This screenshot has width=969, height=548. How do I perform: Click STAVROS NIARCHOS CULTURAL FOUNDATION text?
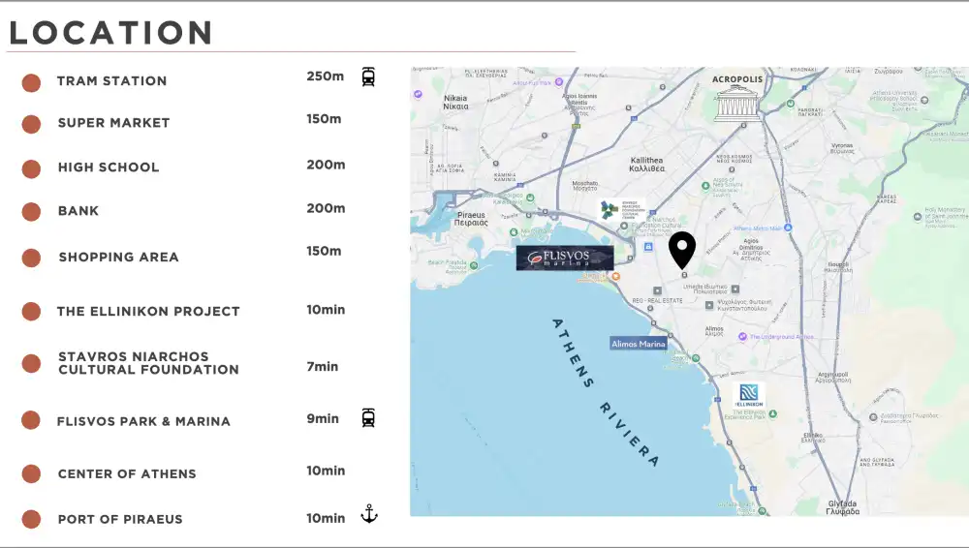(x=148, y=363)
